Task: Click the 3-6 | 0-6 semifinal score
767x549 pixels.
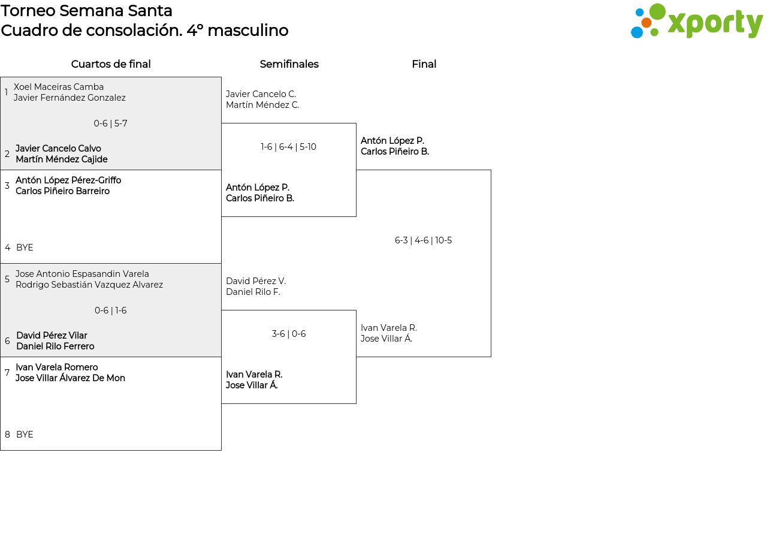Action: [x=288, y=334]
